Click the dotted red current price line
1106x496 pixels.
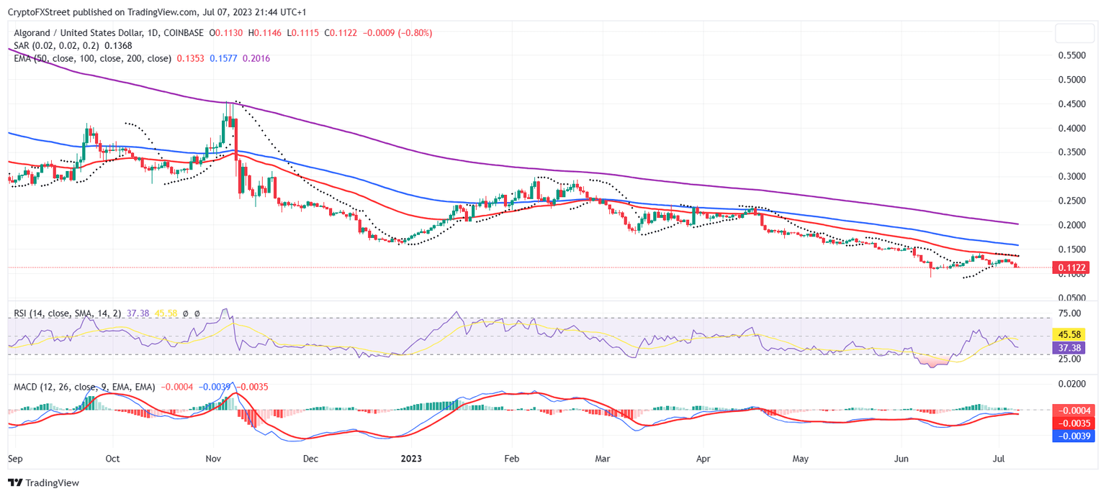pos(504,265)
